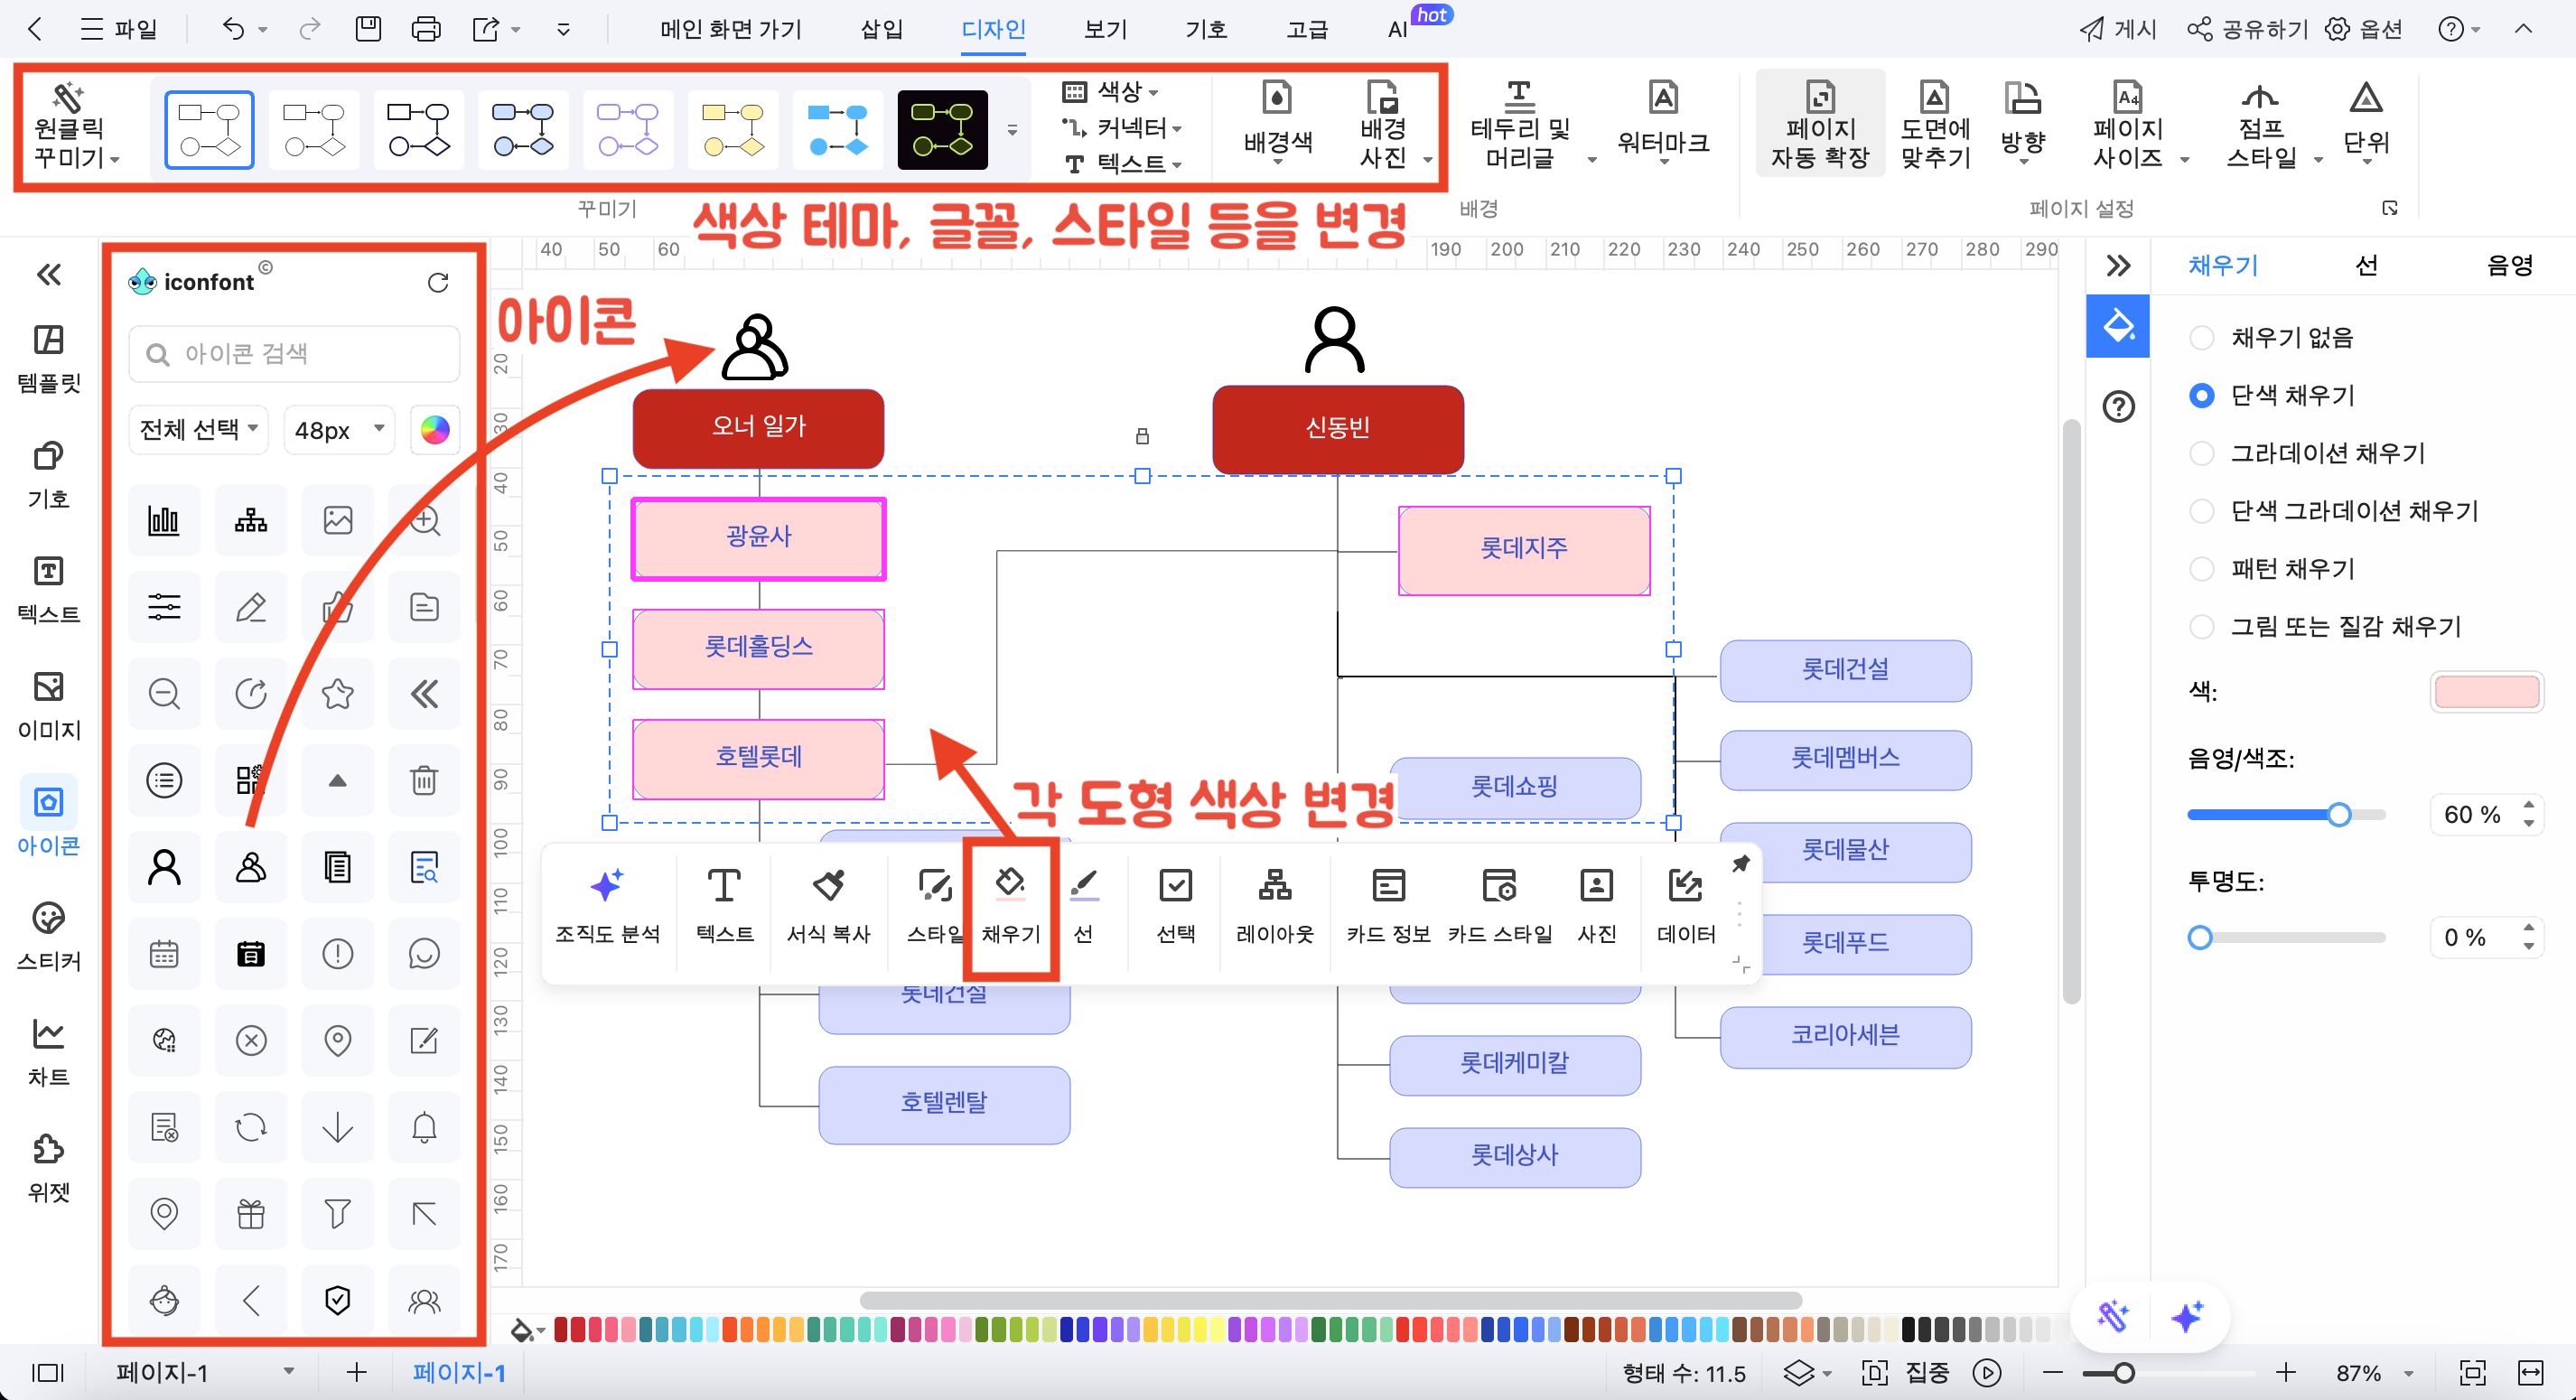Select 채우기 없음 no fill option

click(2272, 338)
